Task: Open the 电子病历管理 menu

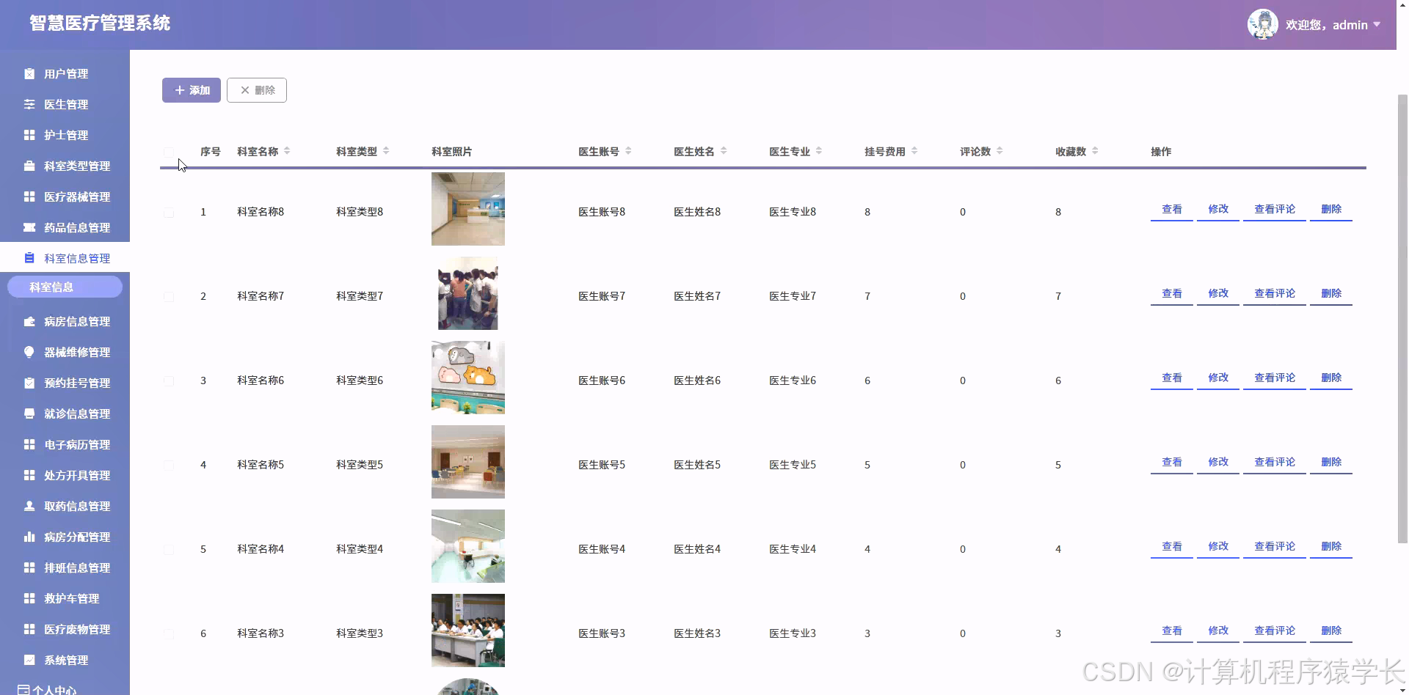Action: (x=65, y=444)
